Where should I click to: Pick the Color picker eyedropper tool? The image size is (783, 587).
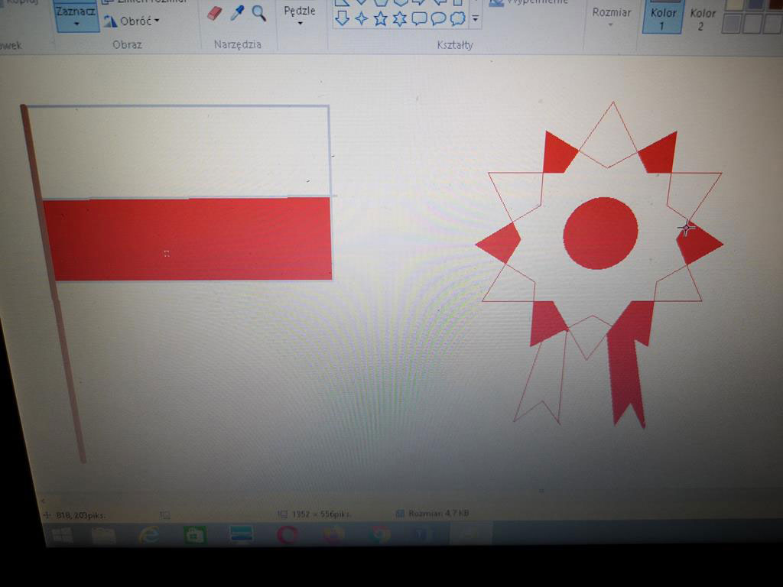point(237,13)
